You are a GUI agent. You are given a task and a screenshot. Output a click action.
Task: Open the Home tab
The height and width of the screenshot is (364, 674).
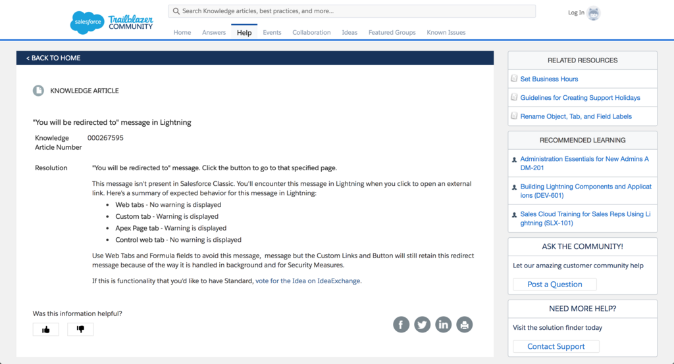tap(182, 33)
